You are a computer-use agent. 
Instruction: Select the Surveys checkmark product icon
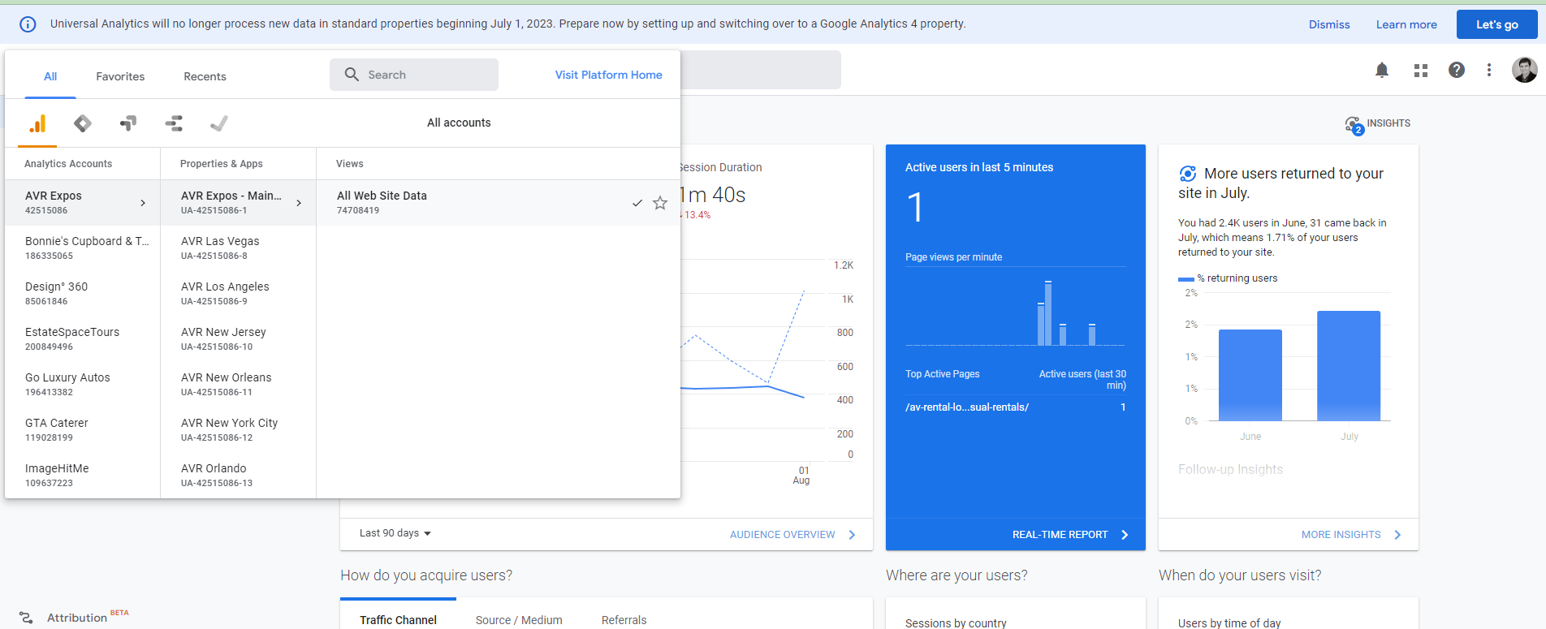coord(219,123)
